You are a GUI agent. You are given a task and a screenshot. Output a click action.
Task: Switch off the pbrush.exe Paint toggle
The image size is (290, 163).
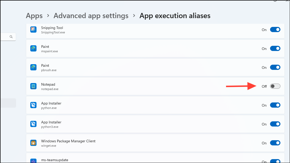coord(275,67)
